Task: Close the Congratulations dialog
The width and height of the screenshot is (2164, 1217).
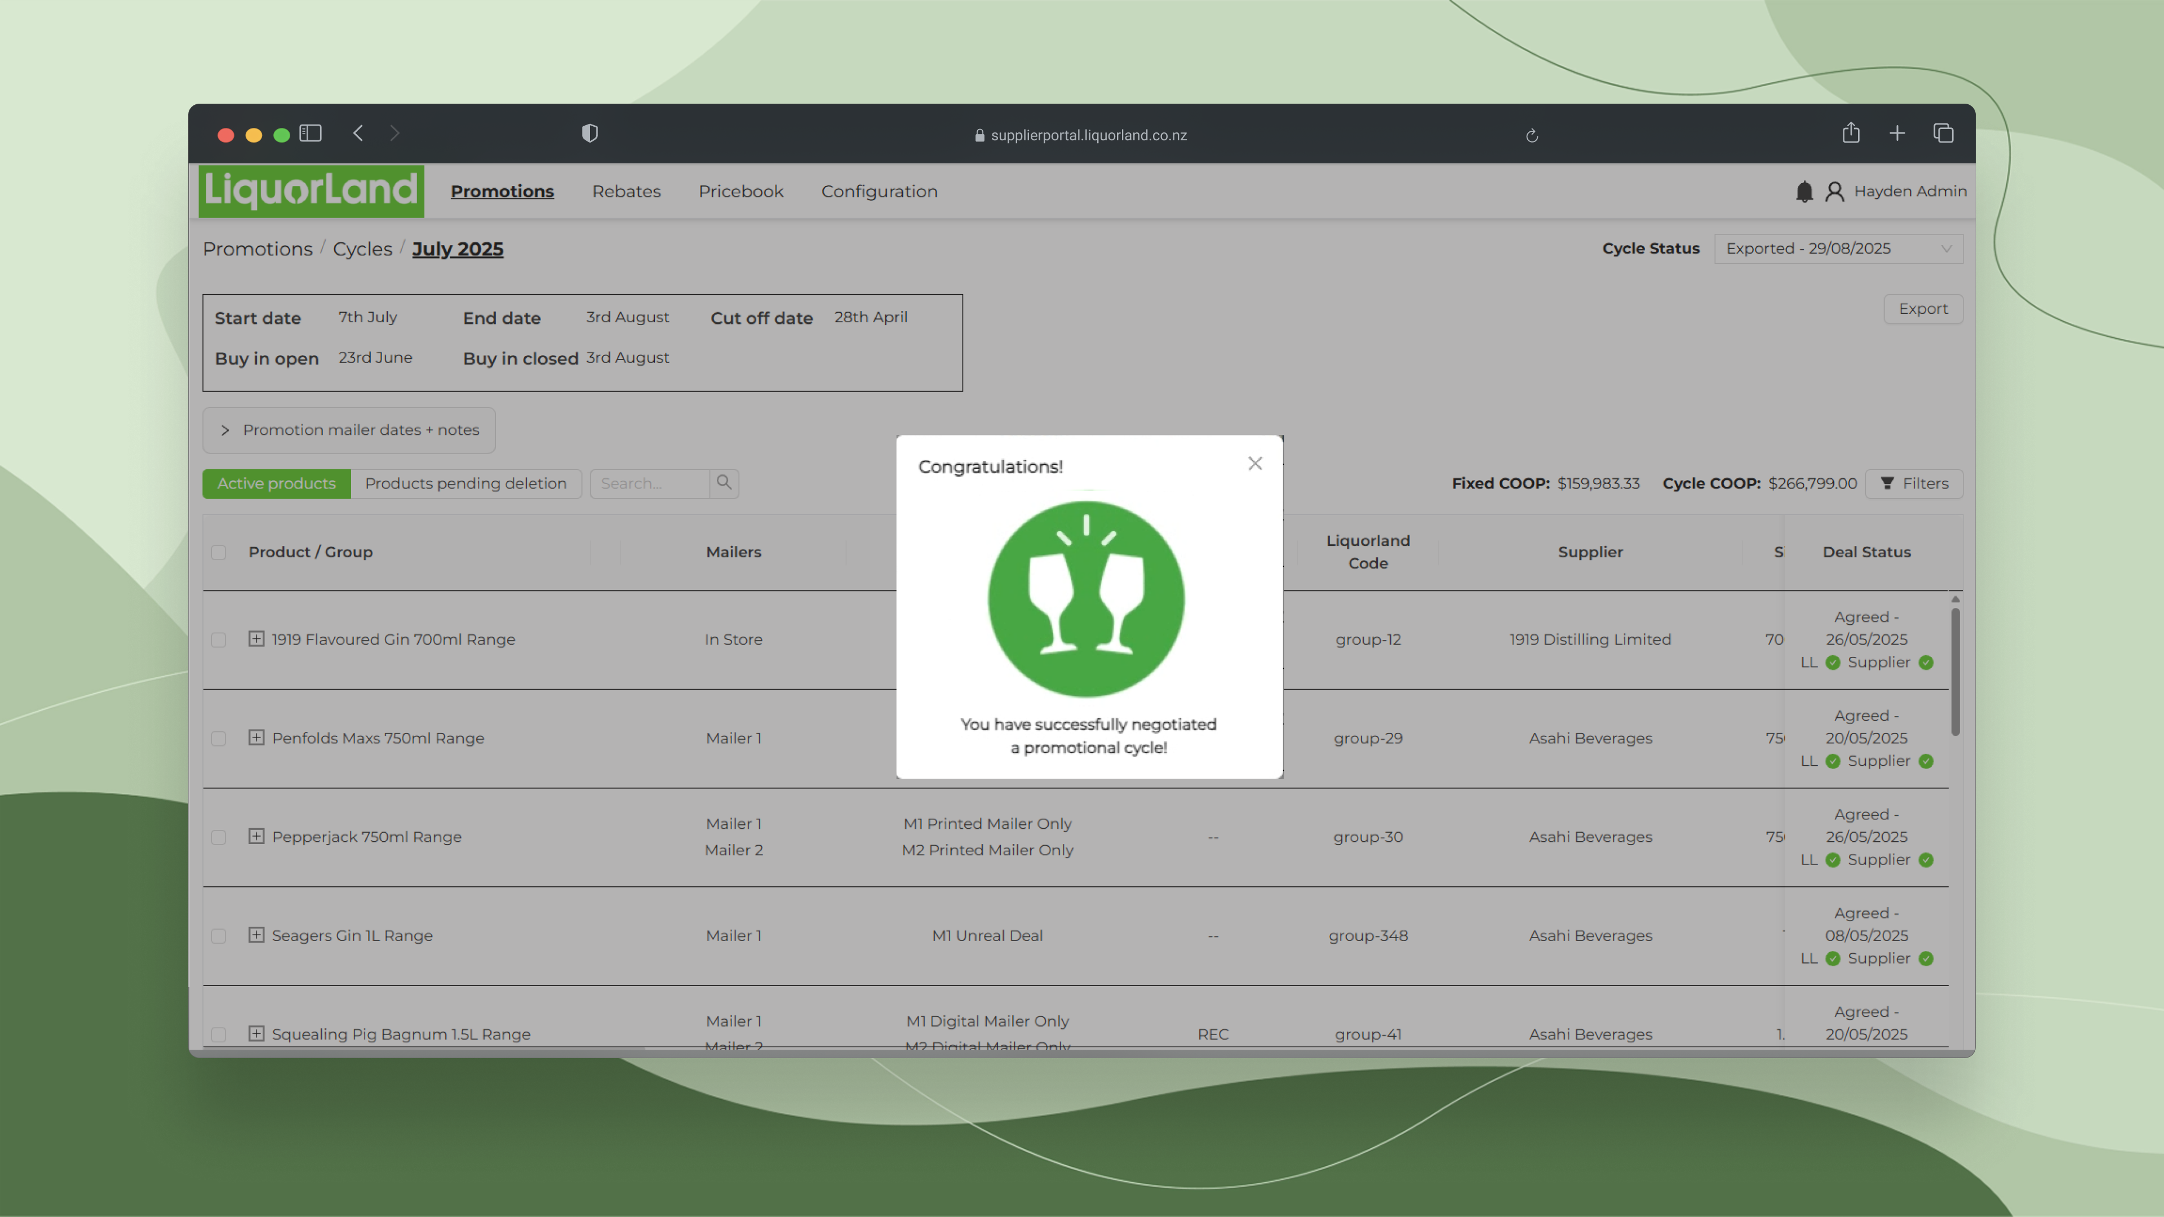Action: coord(1255,464)
